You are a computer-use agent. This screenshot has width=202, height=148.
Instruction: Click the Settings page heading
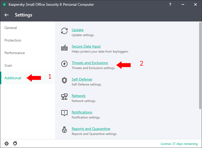(x=24, y=15)
